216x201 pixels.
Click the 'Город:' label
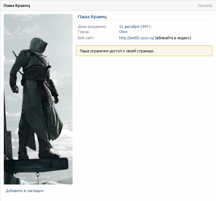tap(84, 32)
